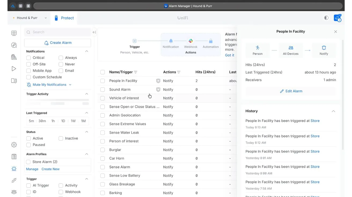
Task: Open the detections sparkle icon in sidebar
Action: click(14, 45)
